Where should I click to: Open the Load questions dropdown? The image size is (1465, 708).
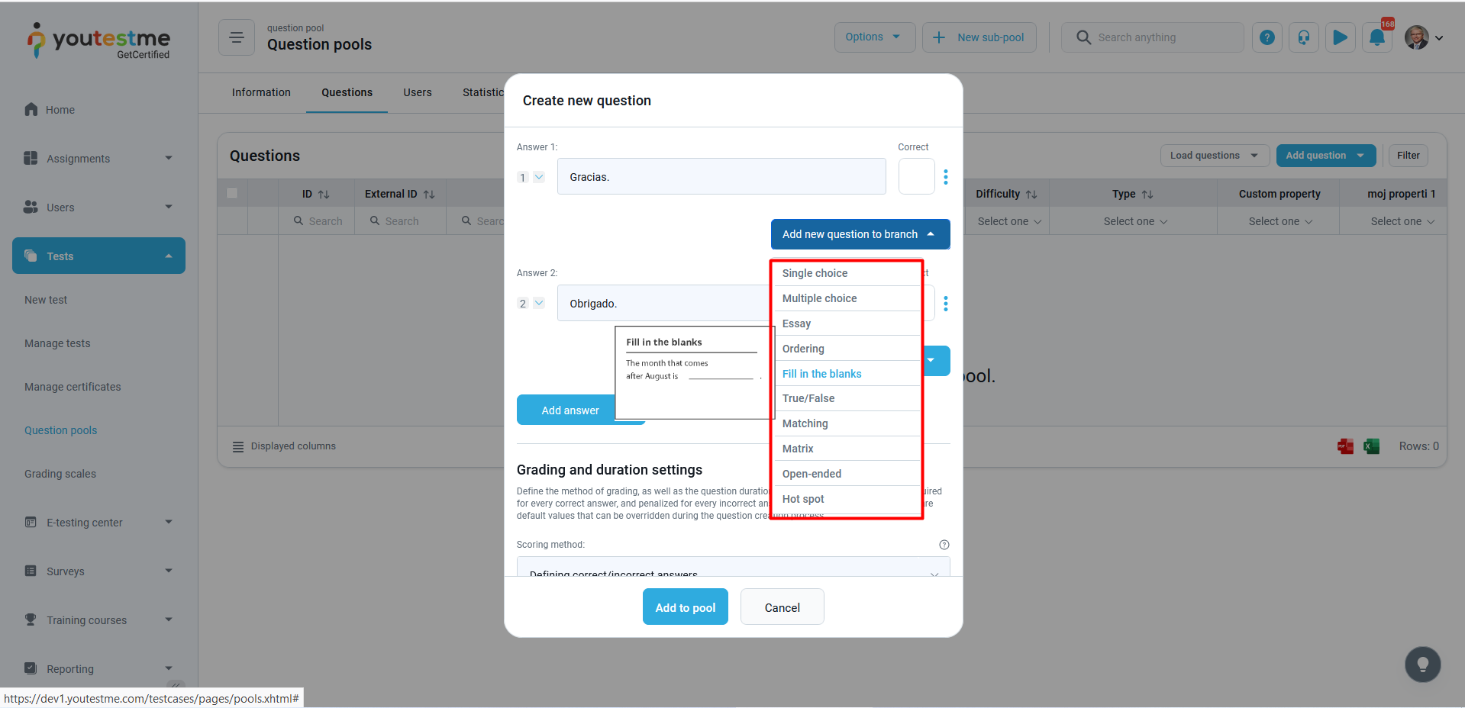[x=1215, y=156]
